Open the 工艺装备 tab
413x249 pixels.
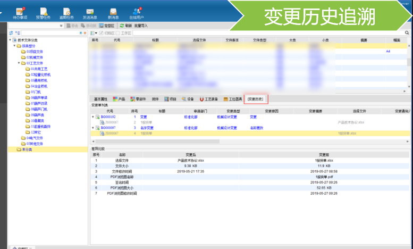209,99
